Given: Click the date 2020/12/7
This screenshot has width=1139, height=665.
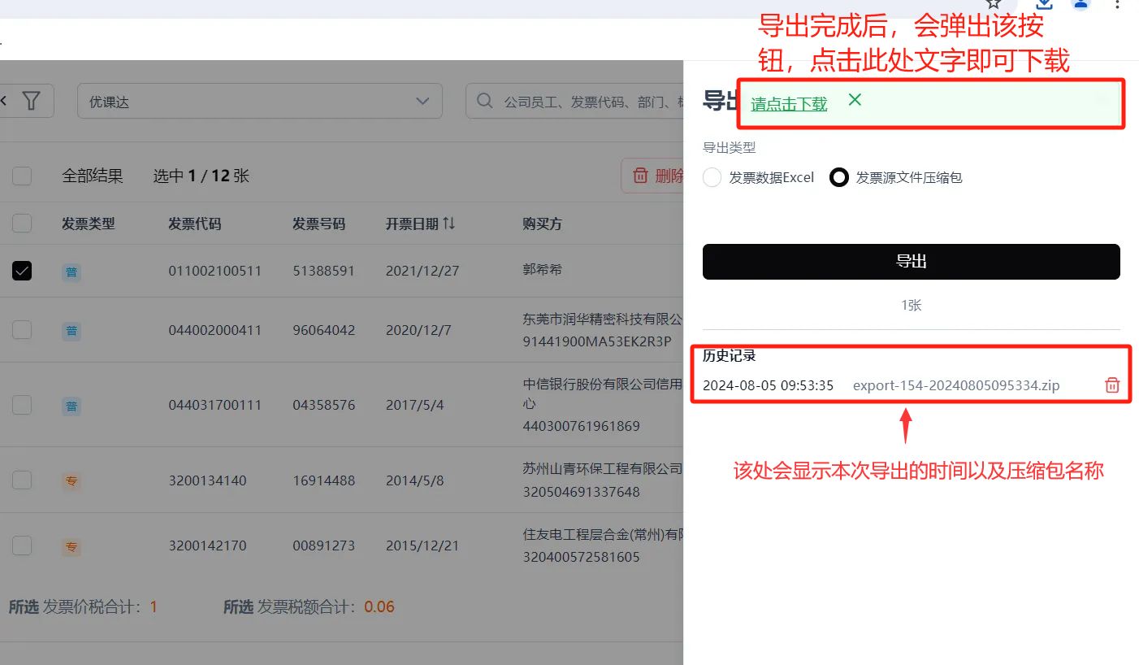Looking at the screenshot, I should tap(418, 330).
